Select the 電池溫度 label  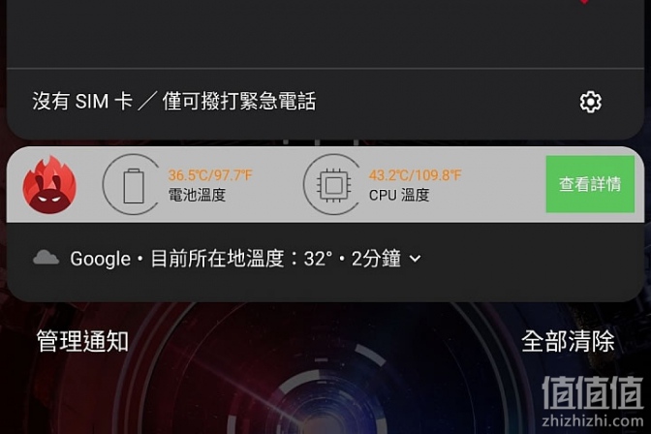pyautogui.click(x=197, y=195)
